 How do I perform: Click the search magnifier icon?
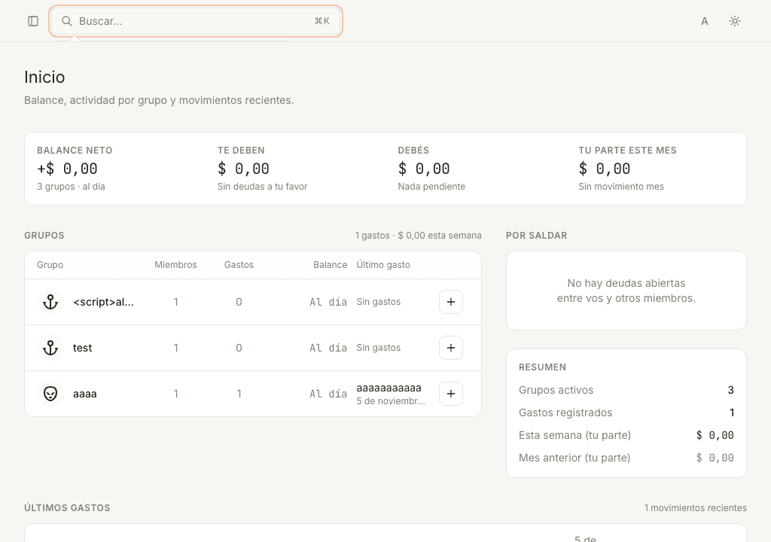pyautogui.click(x=66, y=21)
